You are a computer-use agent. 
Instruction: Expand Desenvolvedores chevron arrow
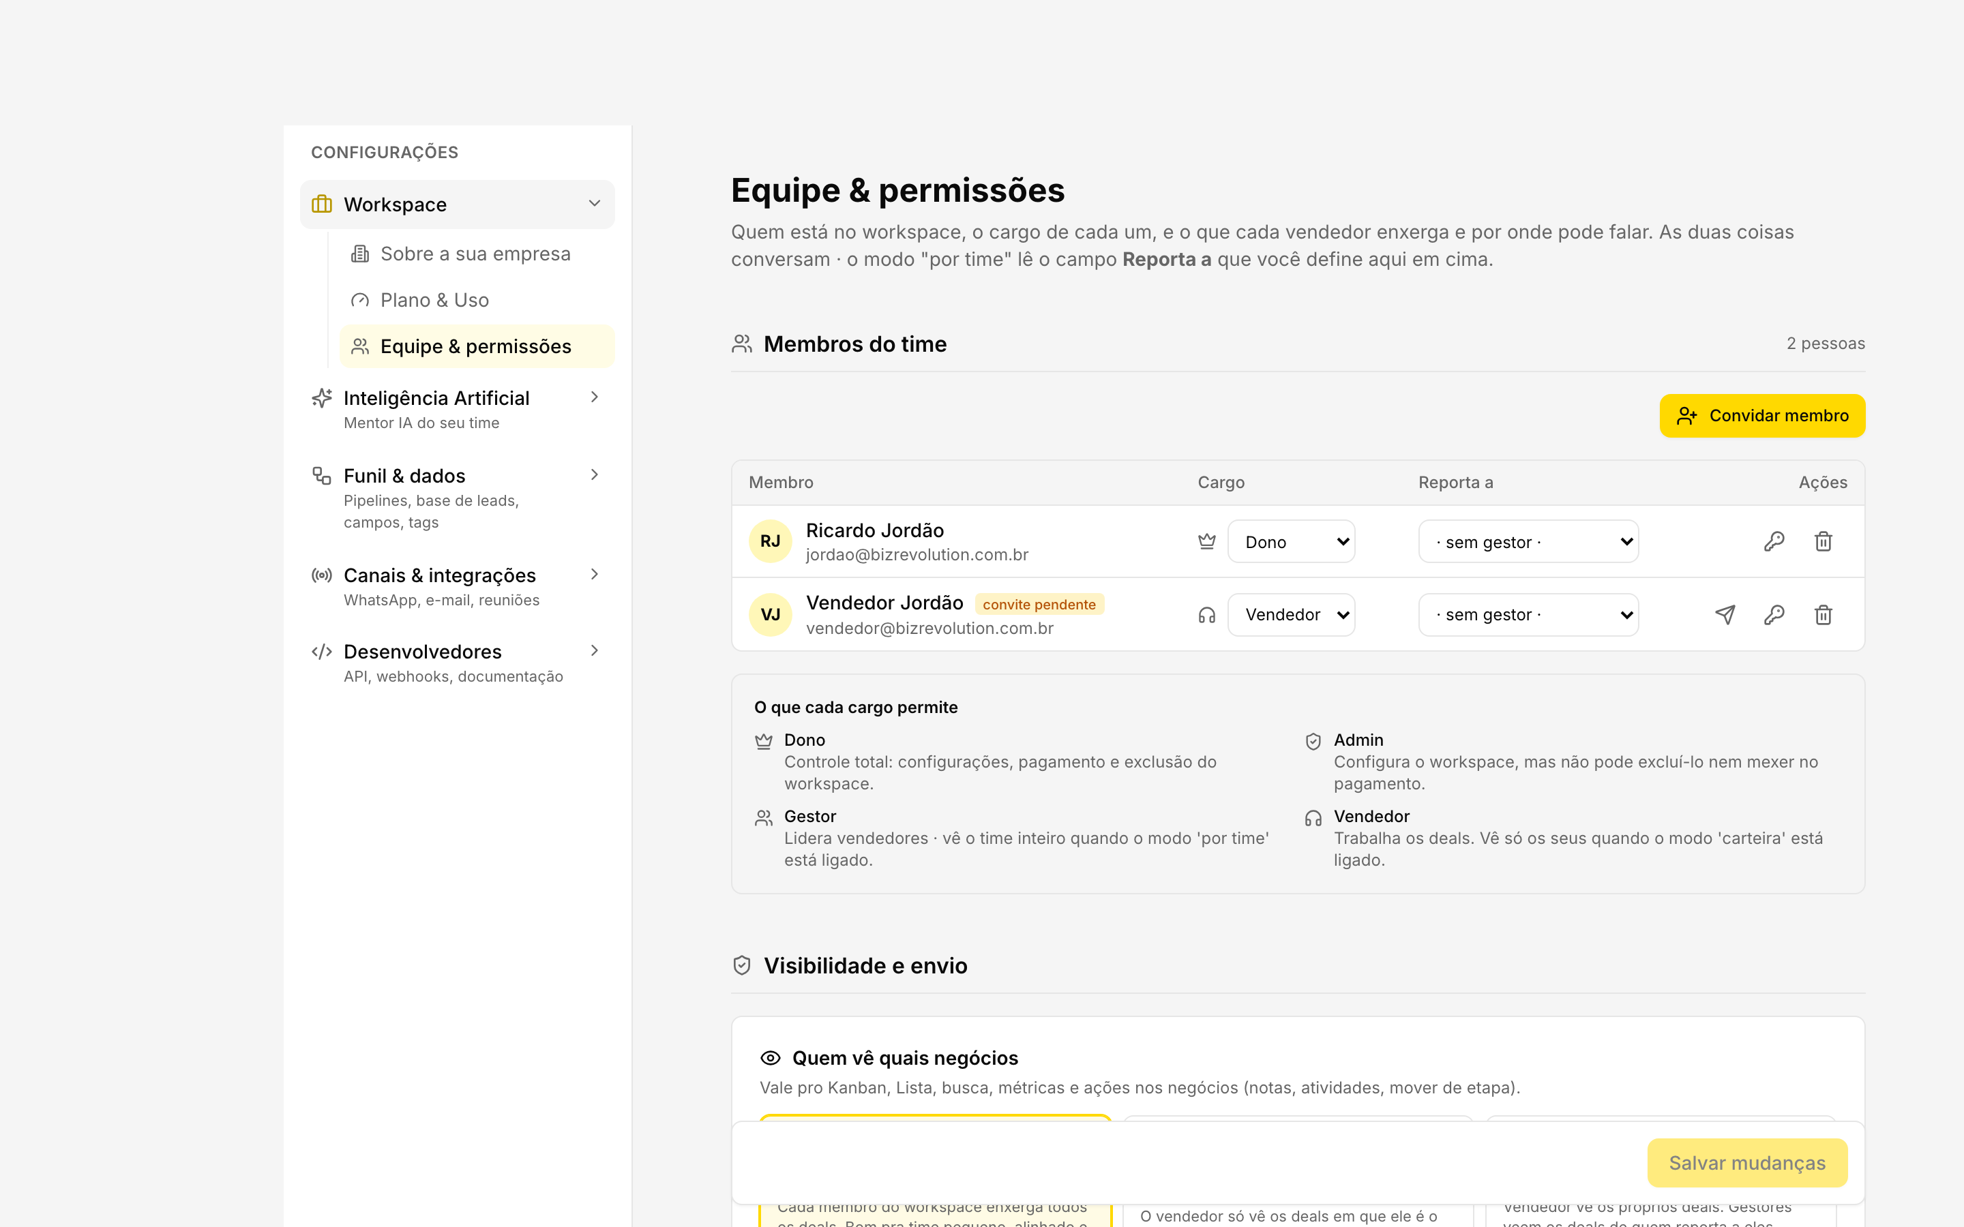click(595, 651)
